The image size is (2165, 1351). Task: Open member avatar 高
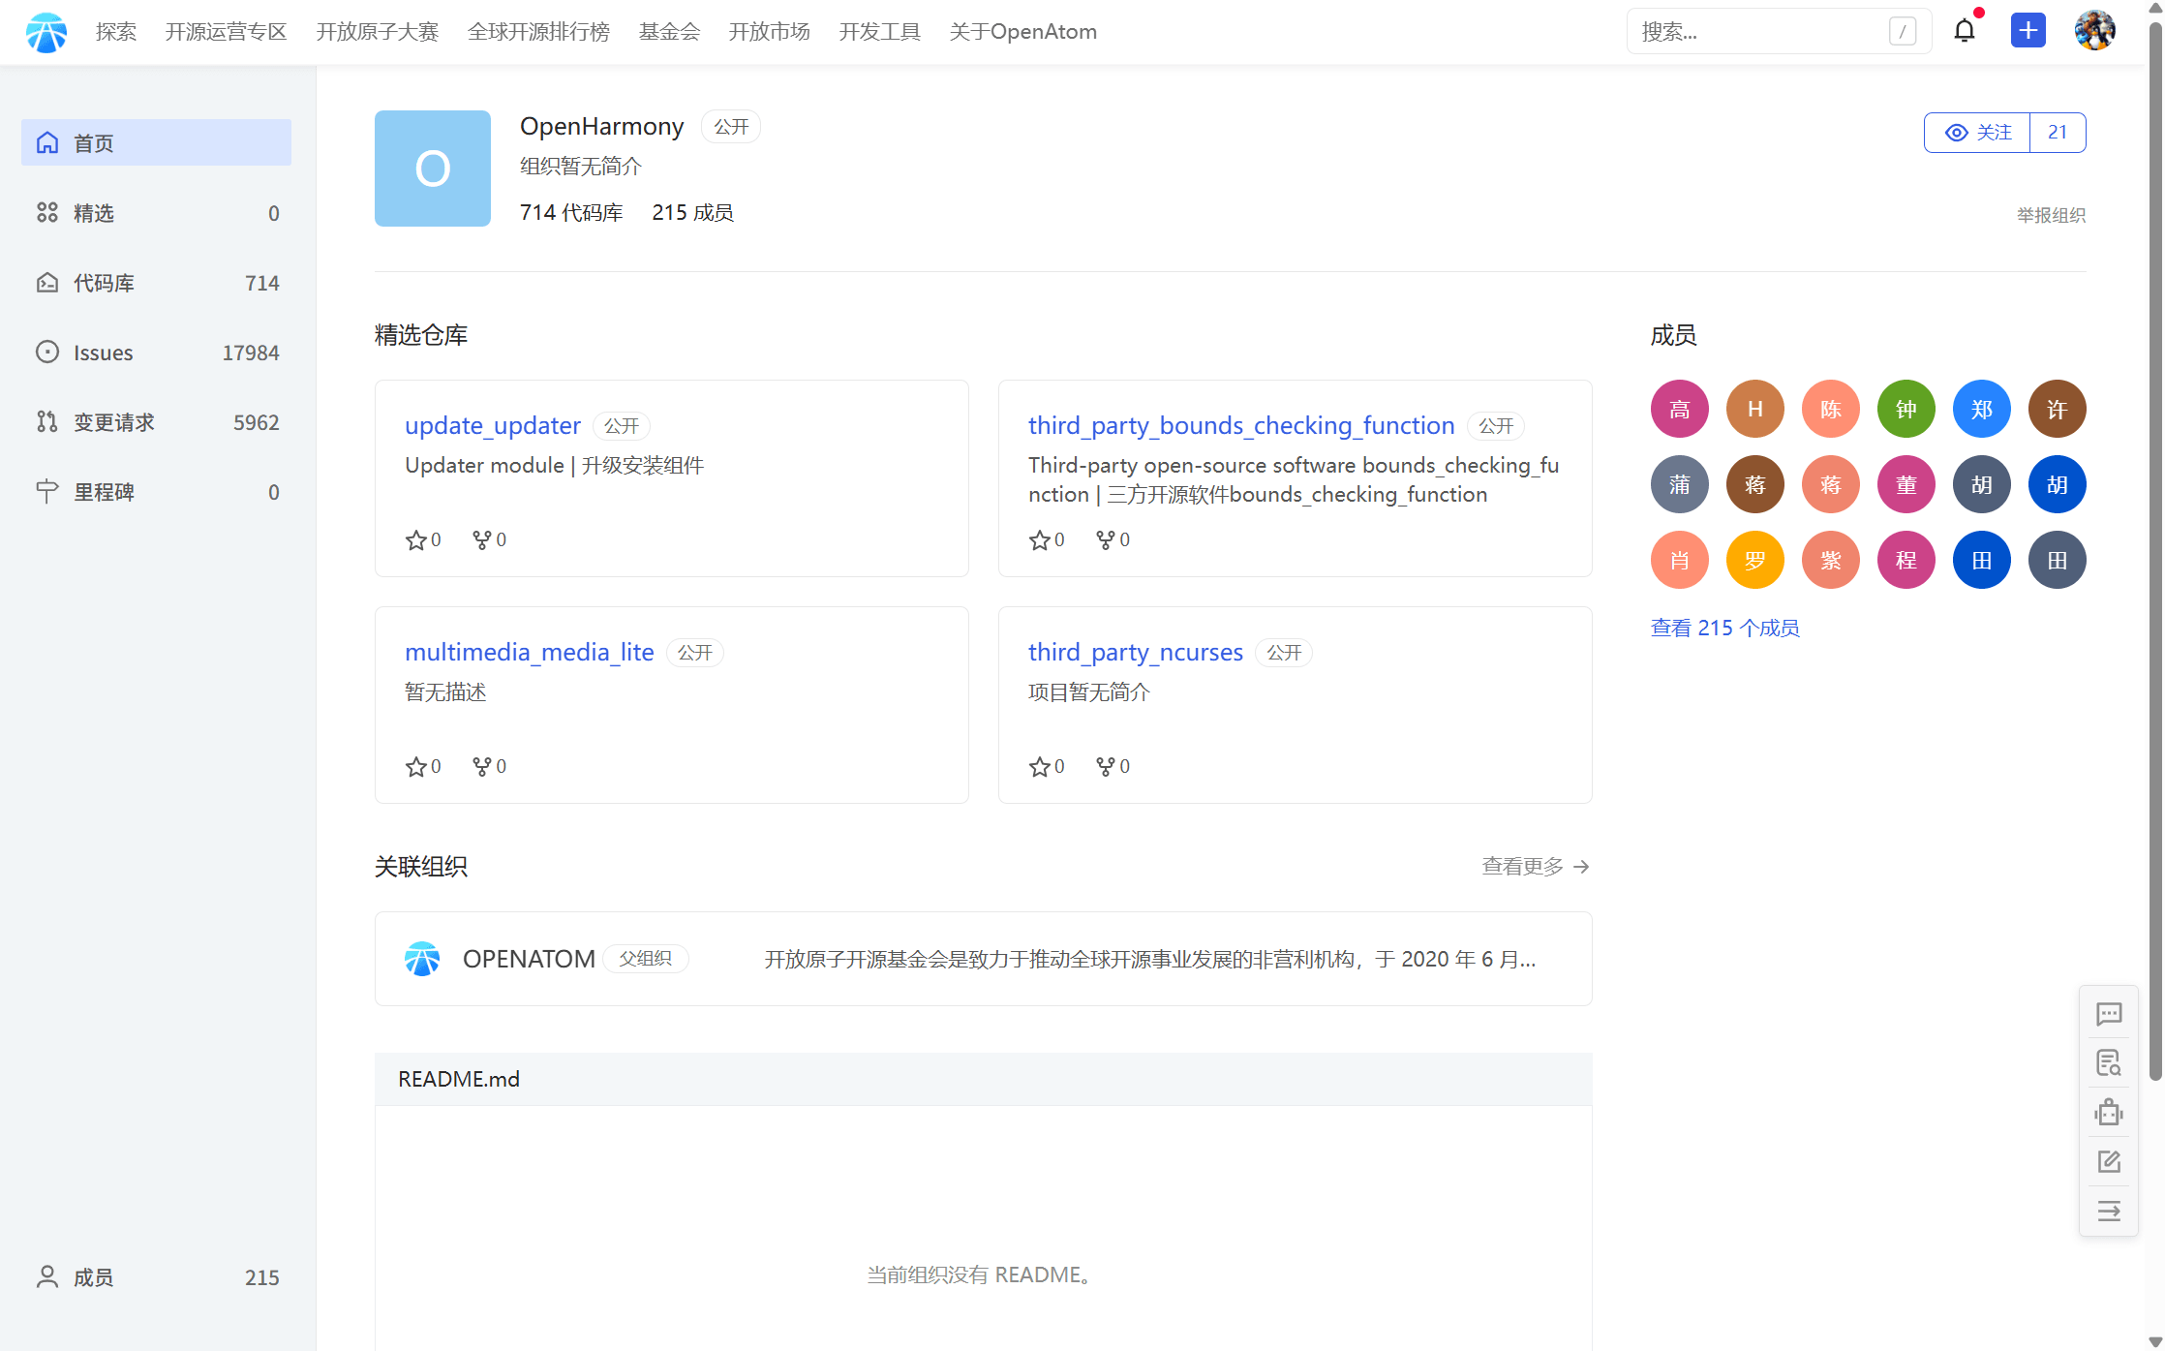[1680, 409]
